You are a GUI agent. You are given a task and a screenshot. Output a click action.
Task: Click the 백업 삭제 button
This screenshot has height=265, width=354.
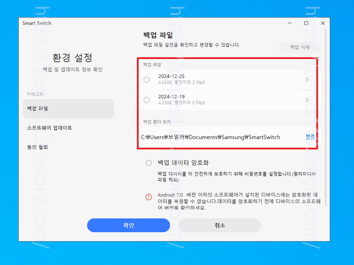[x=300, y=47]
